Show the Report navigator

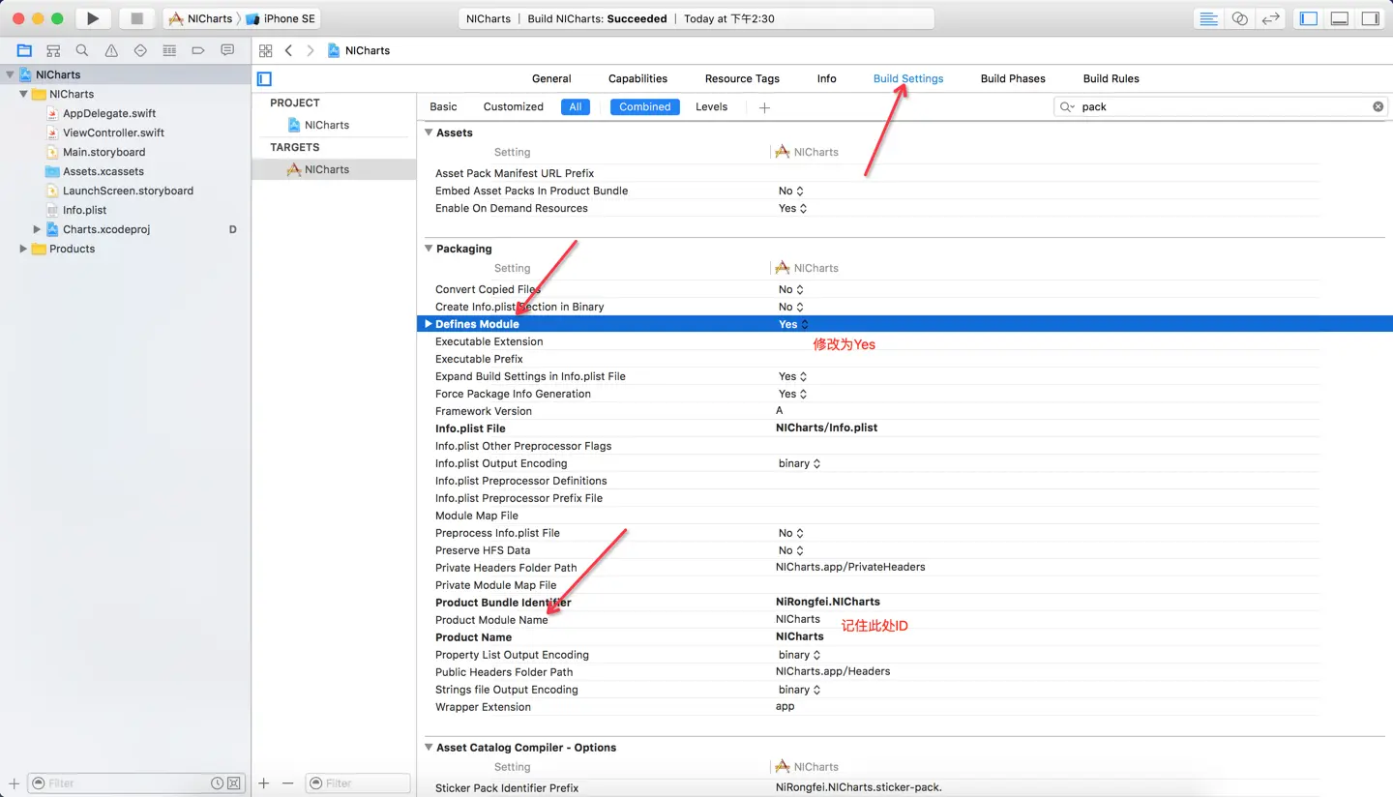click(227, 50)
